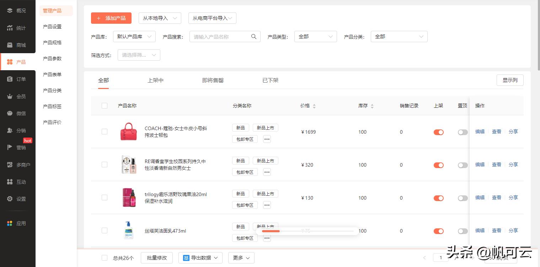Open the 商城 mall section
This screenshot has height=267, width=540.
pyautogui.click(x=17, y=45)
